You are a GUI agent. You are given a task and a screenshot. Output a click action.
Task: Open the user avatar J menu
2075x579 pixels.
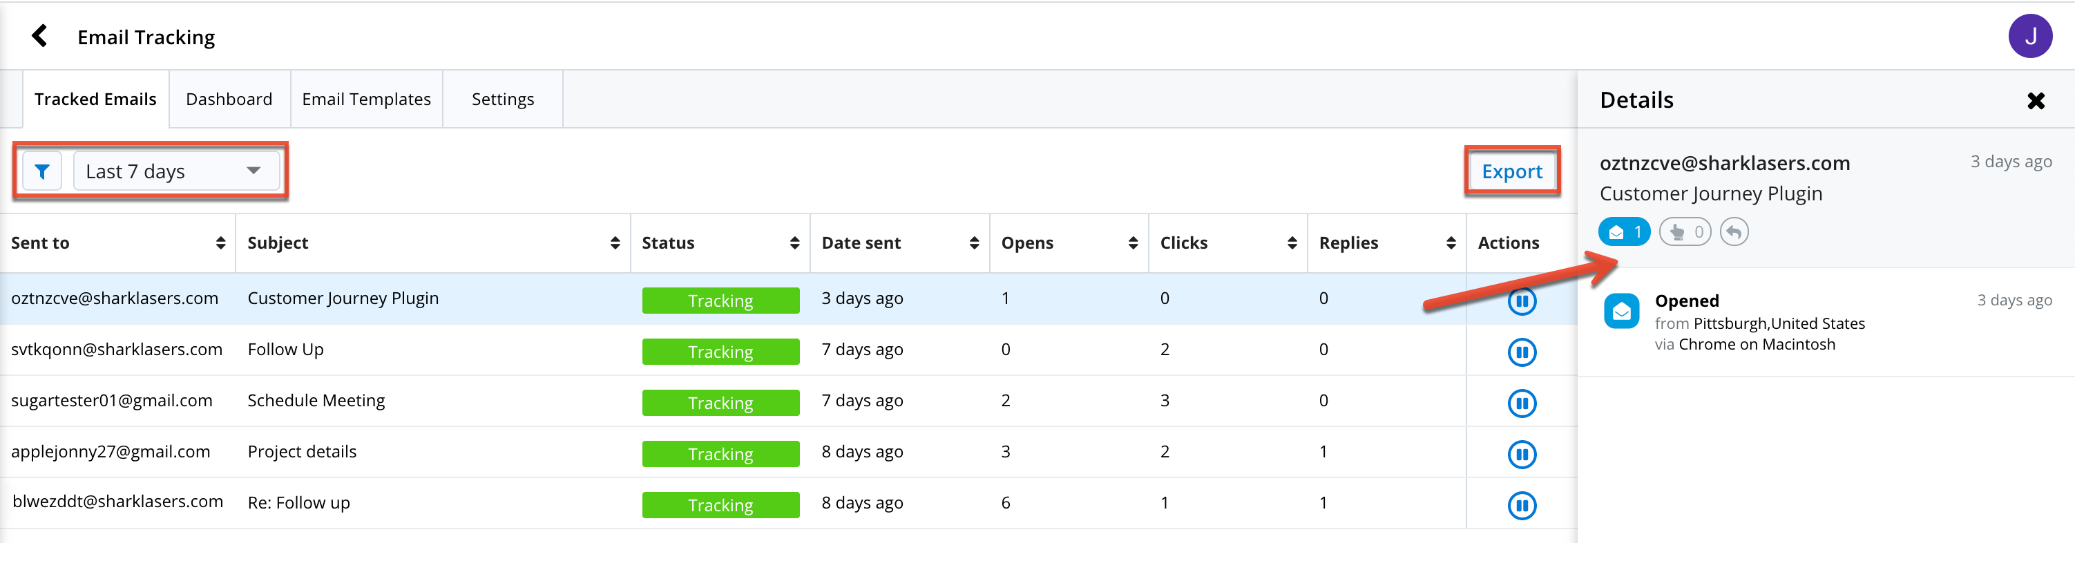tap(2029, 36)
